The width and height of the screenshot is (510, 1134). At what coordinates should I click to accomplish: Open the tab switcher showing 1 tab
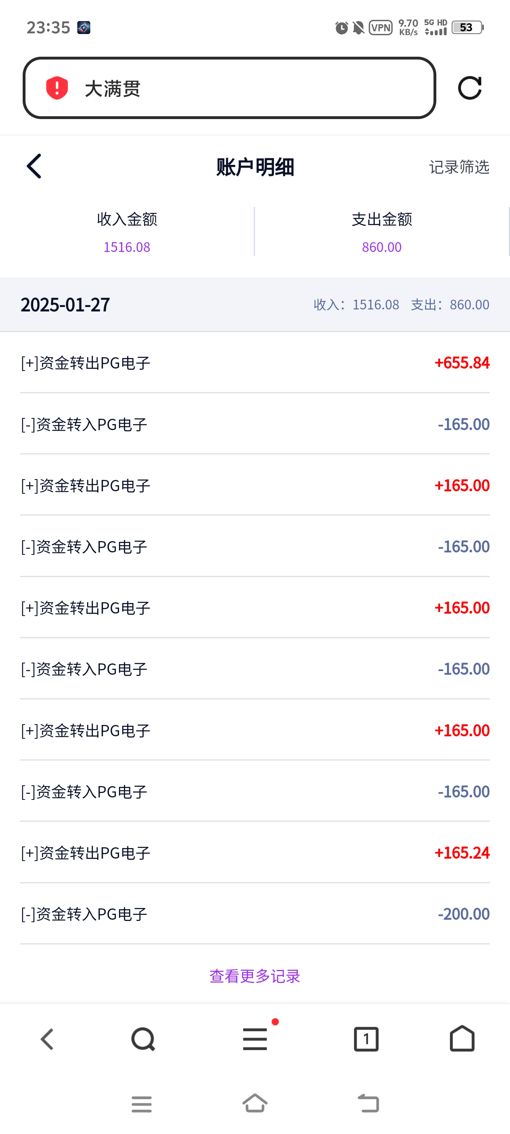(366, 1039)
